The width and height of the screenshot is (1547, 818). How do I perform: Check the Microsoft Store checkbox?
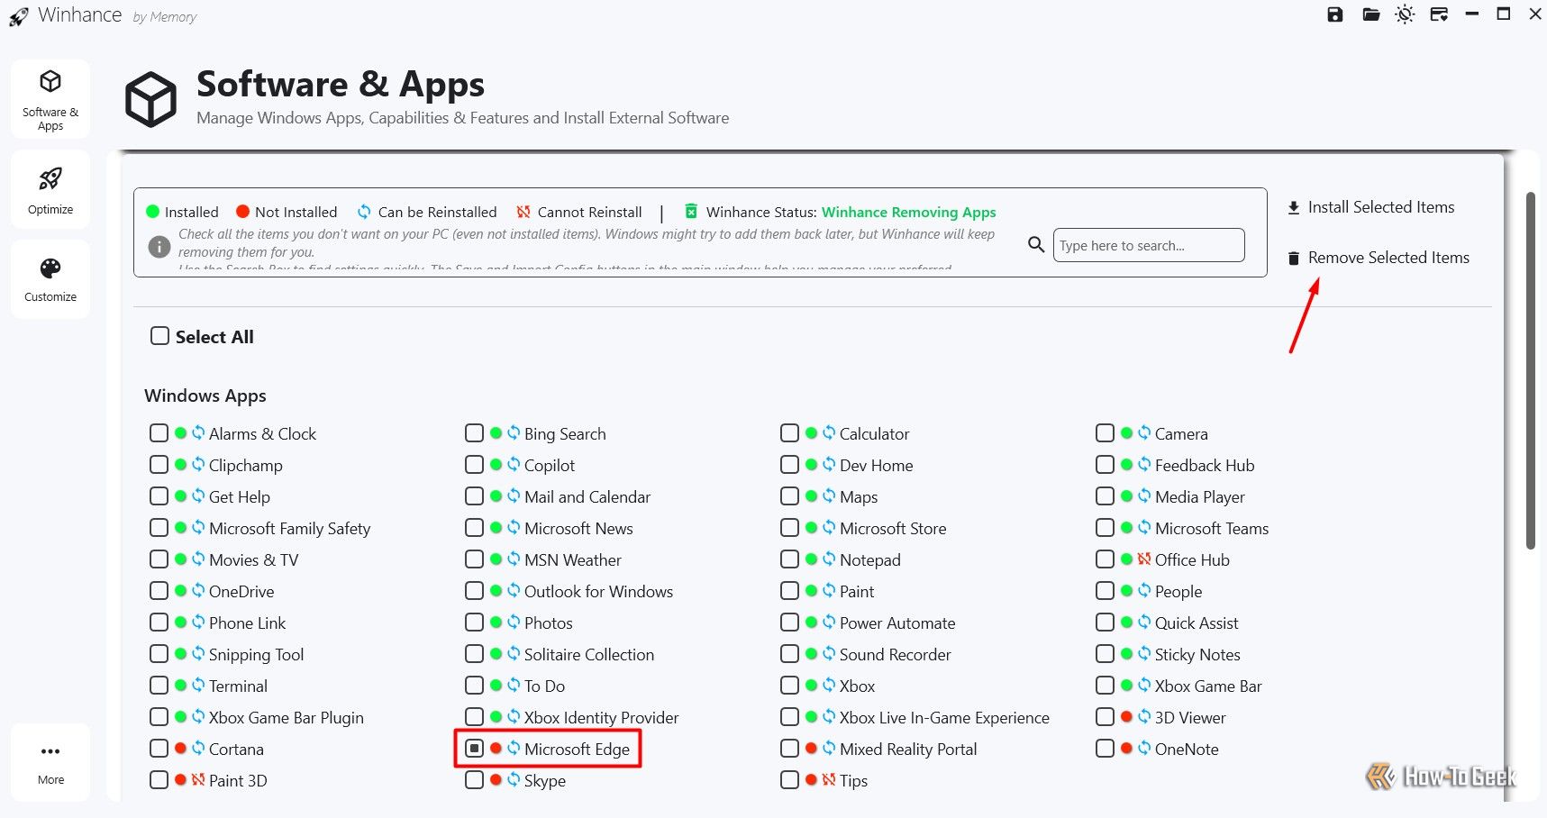tap(789, 528)
